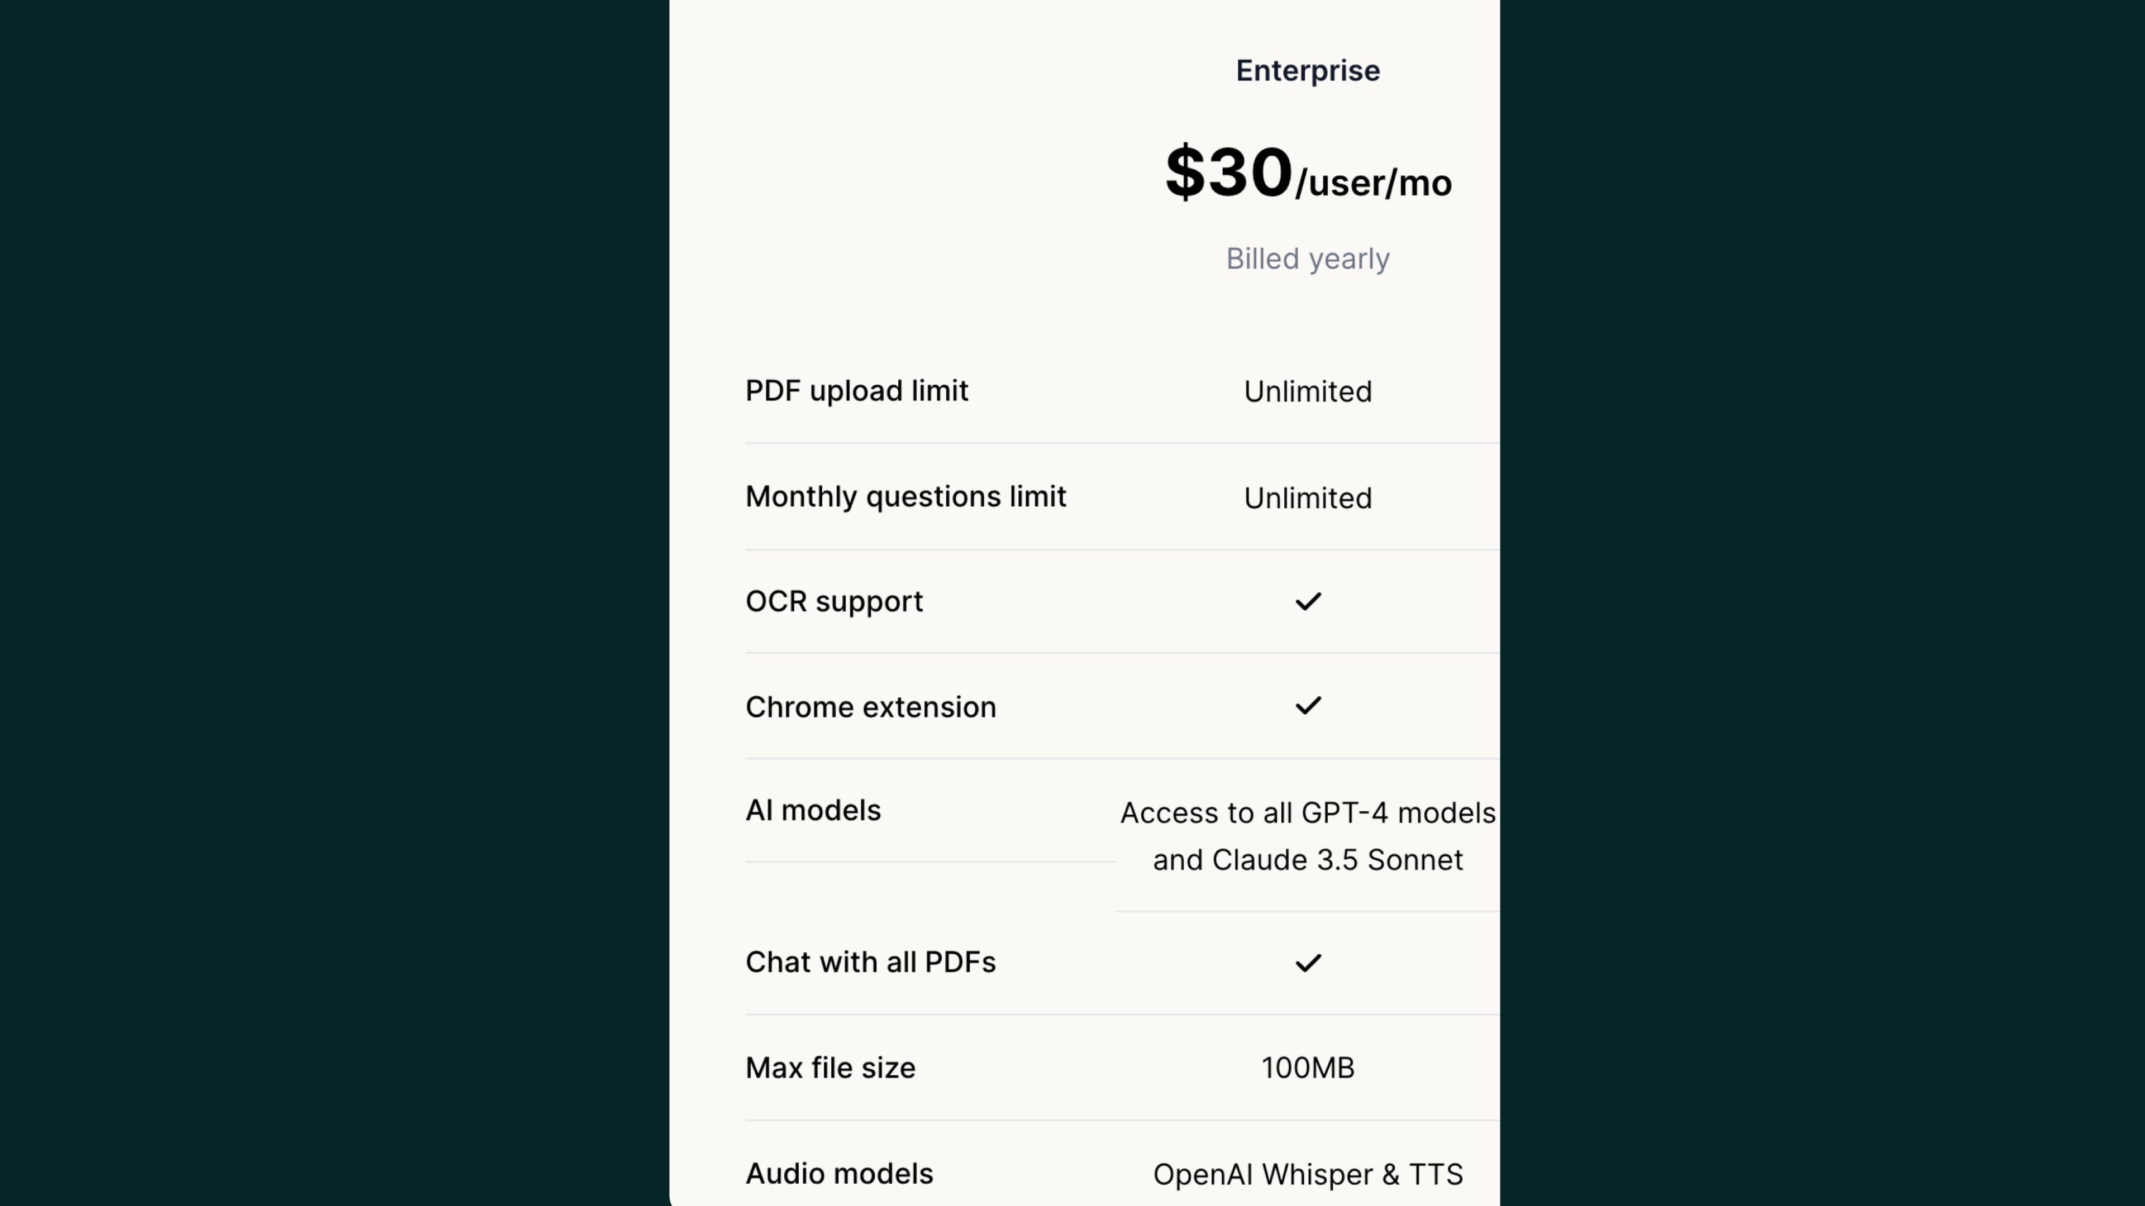Click the Chat with all PDFs checkmark

point(1308,963)
